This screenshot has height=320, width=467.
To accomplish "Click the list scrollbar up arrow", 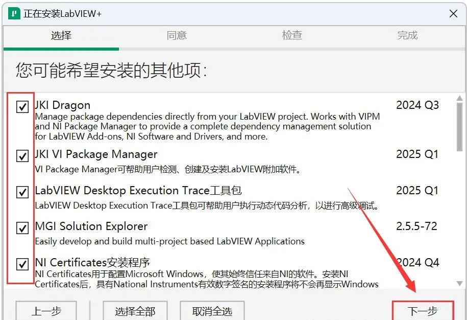I will [x=459, y=98].
